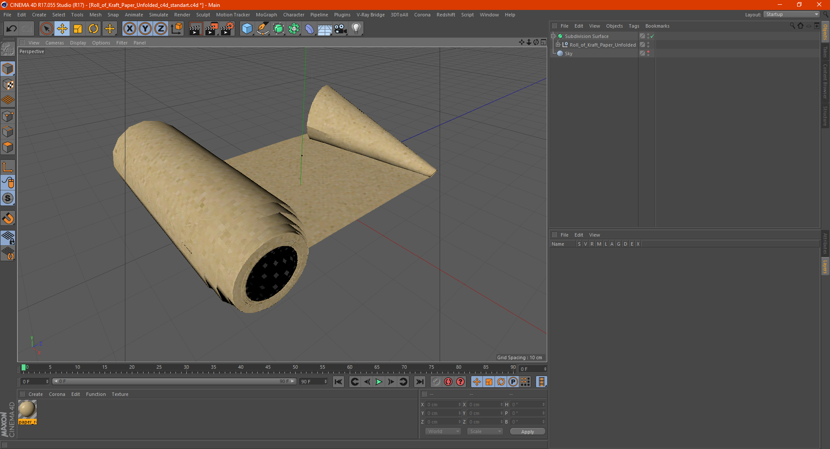Screen dimensions: 830x449
Task: Go to start of animation
Action: click(338, 382)
